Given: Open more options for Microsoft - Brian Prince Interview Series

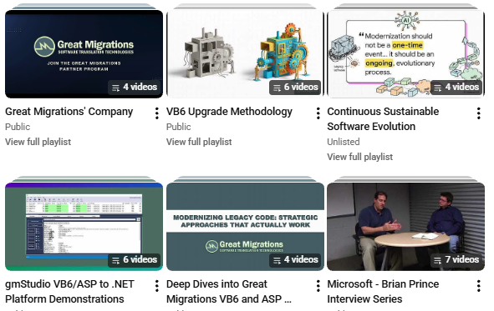Looking at the screenshot, I should pos(479,285).
